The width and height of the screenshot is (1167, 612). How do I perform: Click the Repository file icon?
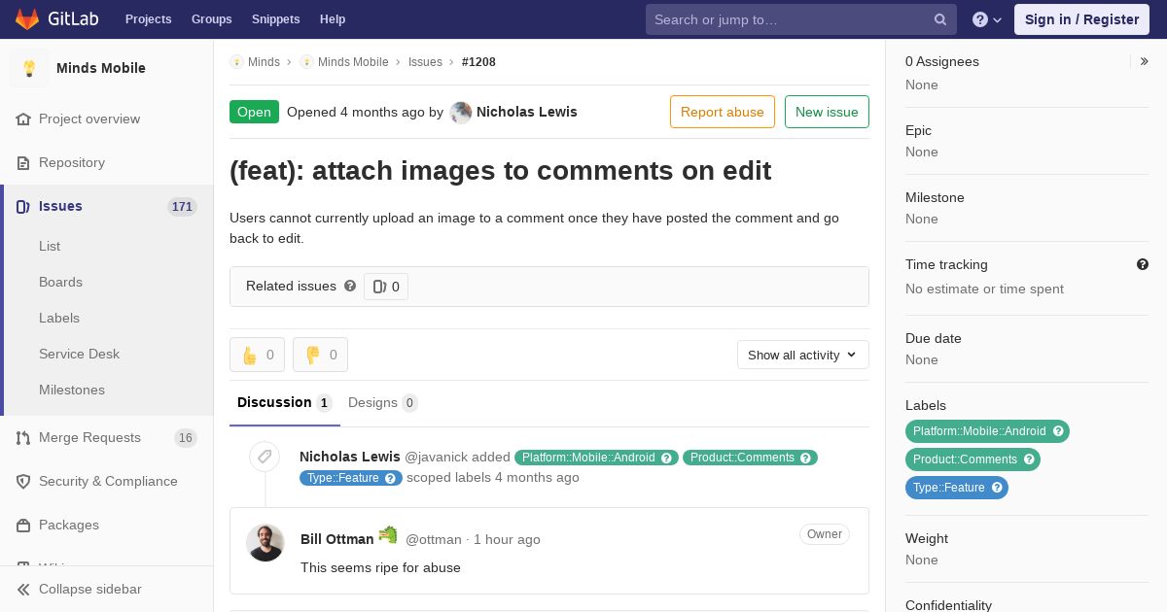23,162
